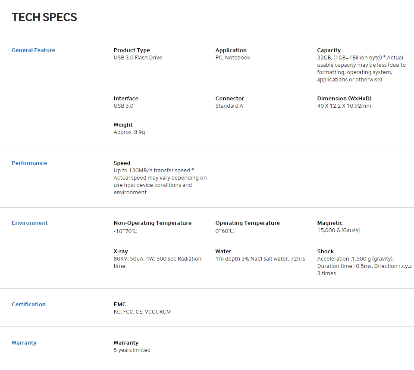
Task: Click the General Feature section label
Action: (x=33, y=50)
